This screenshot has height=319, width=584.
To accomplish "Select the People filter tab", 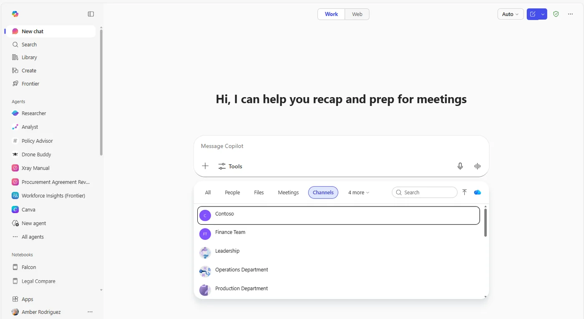I will tap(232, 193).
